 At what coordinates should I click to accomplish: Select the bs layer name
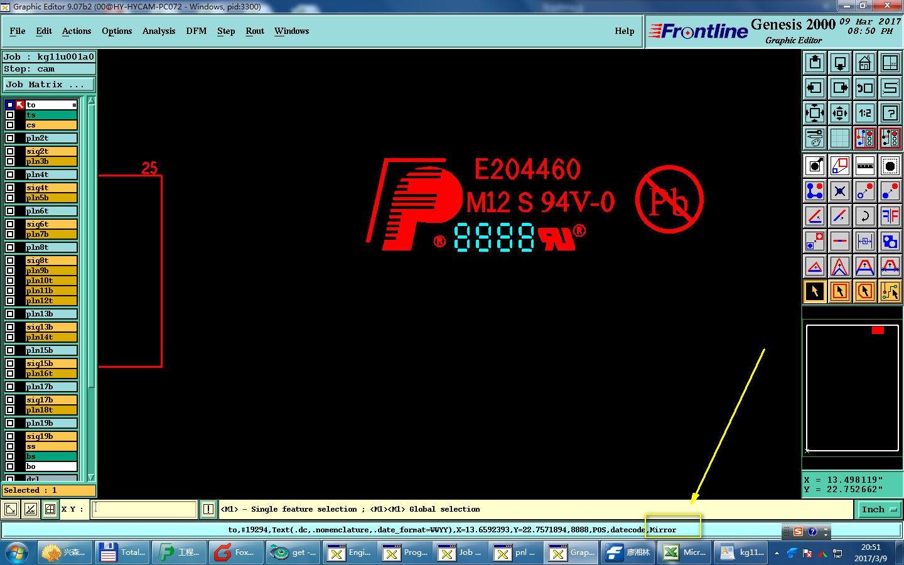tap(51, 456)
